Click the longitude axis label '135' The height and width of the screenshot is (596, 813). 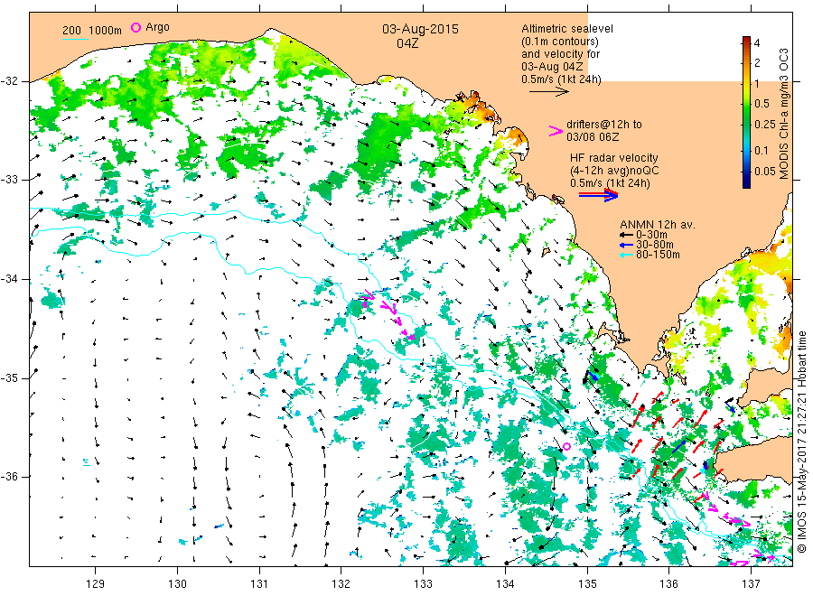coord(587,584)
